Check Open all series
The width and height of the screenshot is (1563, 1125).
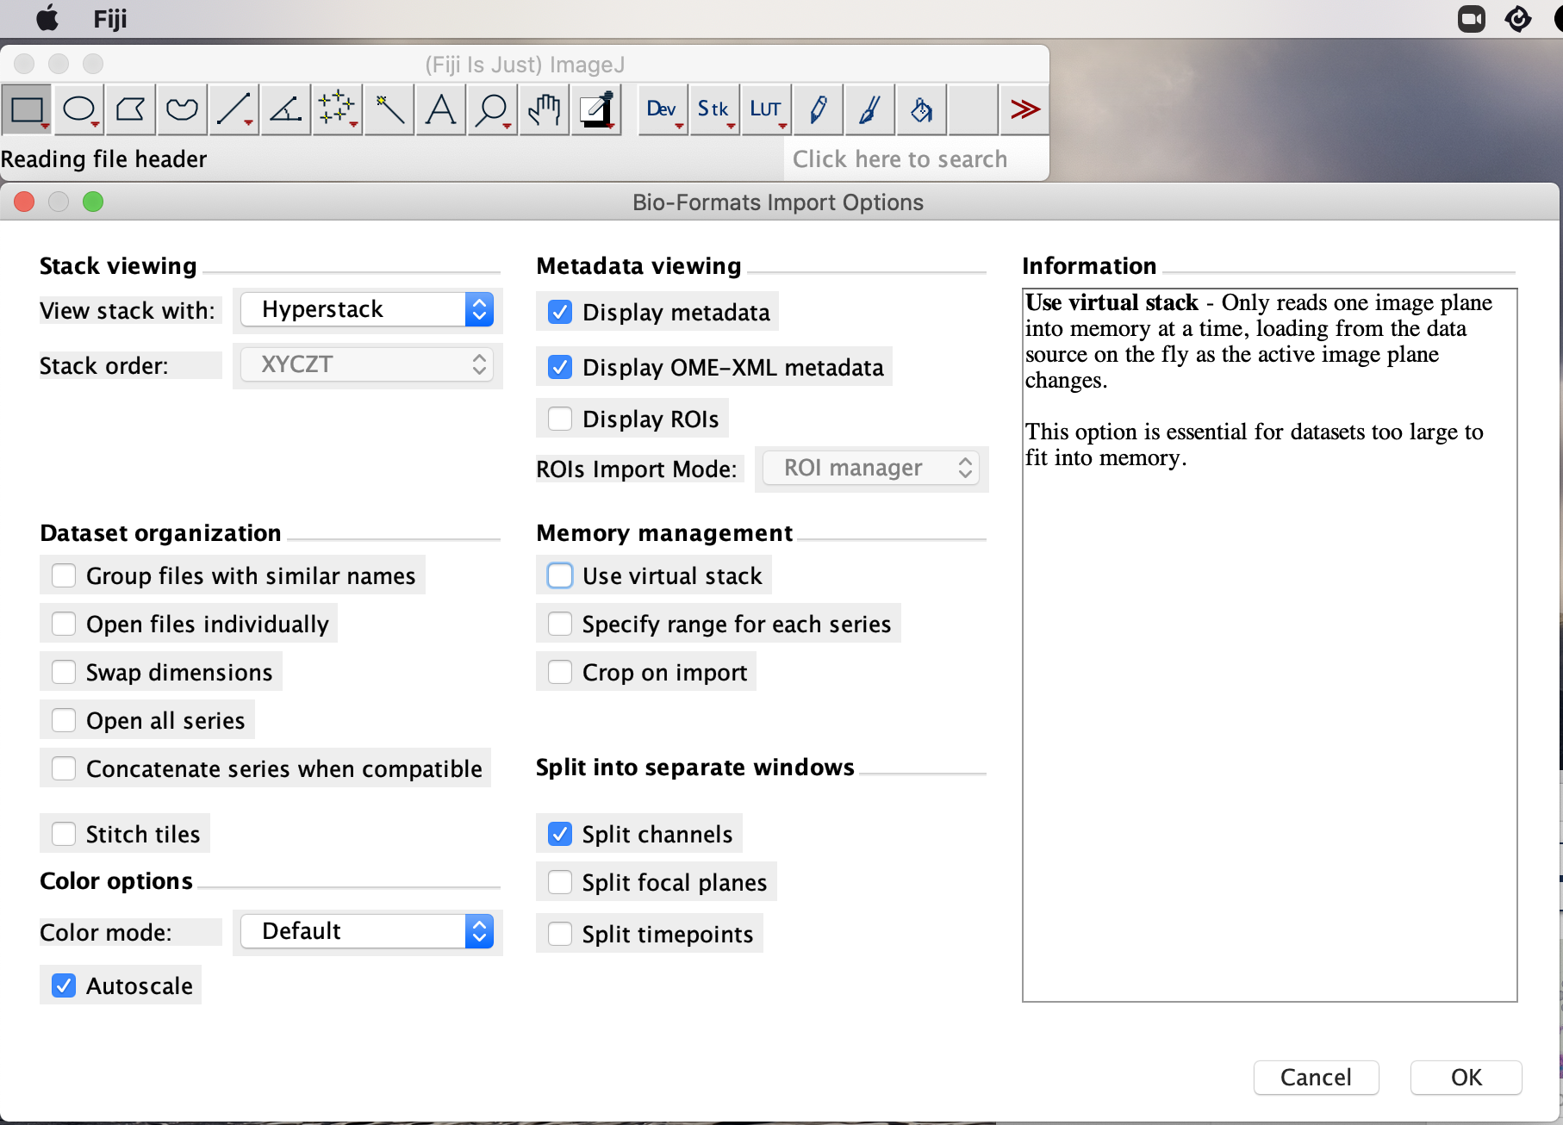(x=64, y=720)
